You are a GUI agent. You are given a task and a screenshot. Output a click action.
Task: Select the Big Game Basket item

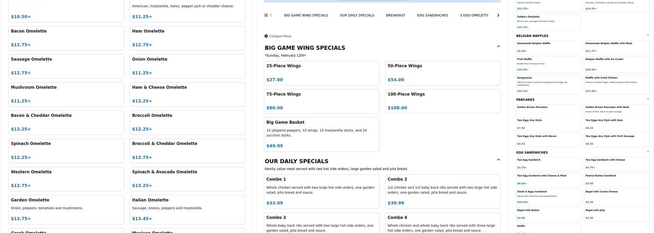click(321, 134)
